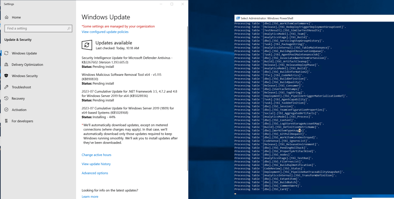Click the Last checked Today 10:18 AM text
The height and width of the screenshot is (199, 394).
[x=117, y=48]
